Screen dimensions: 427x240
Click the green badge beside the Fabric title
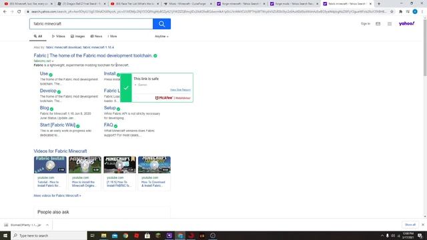(x=155, y=56)
